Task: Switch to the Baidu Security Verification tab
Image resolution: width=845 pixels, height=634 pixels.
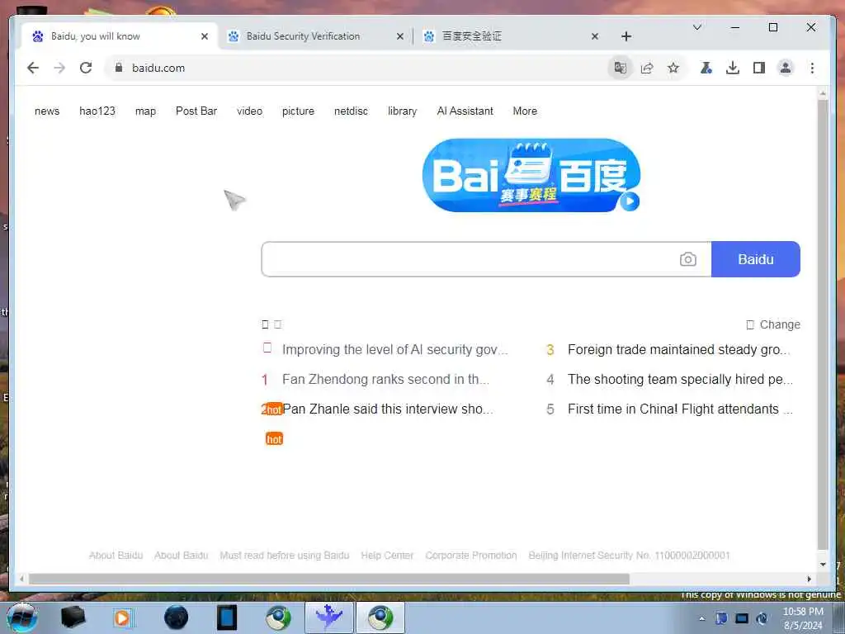Action: [316, 36]
